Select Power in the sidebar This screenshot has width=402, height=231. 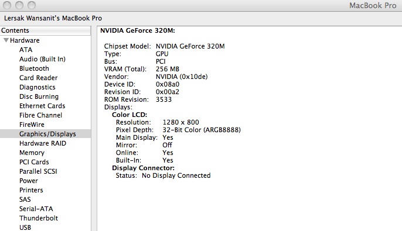click(x=29, y=181)
